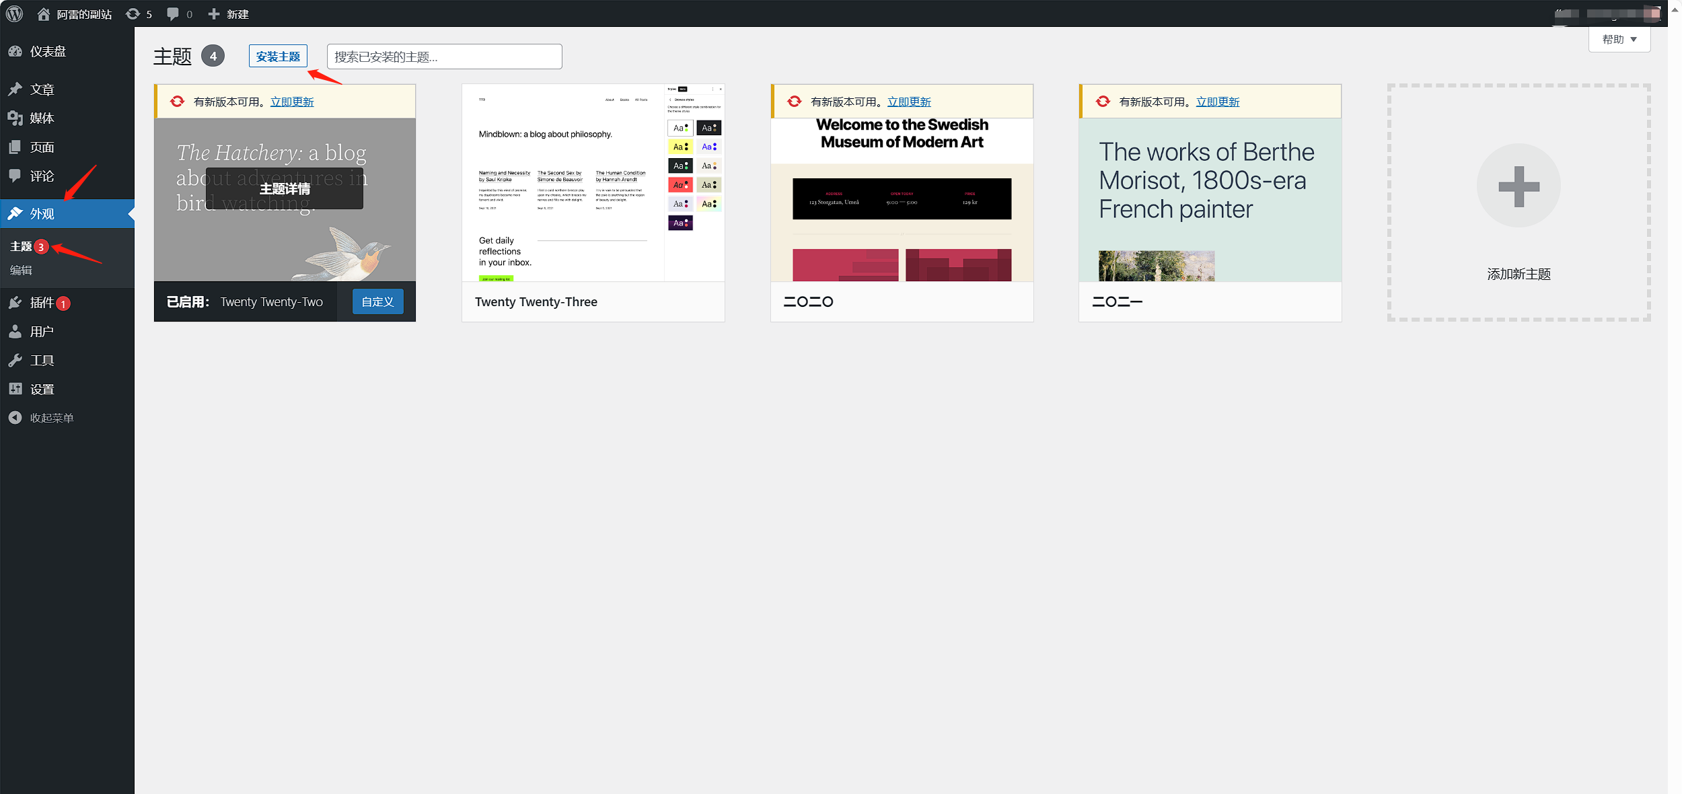
Task: Click the plug icon beside 插件
Action: [x=15, y=303]
